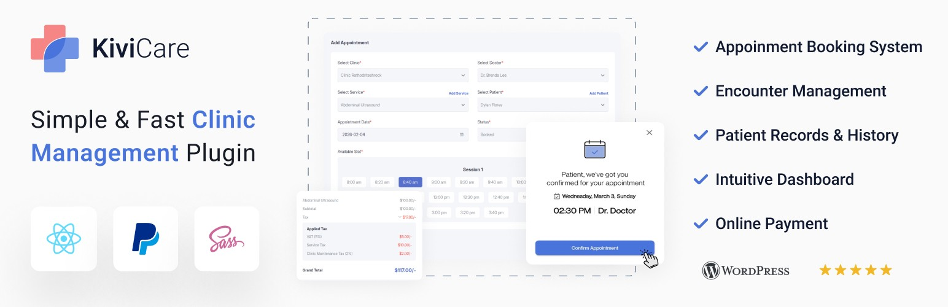Pick the 12:40 pm slot
The image size is (948, 307).
tap(501, 197)
